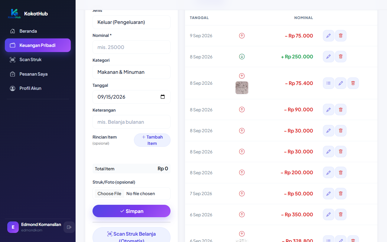Open the calendar picker in Tanggal field
Viewport: 387px width, 242px height.
click(163, 97)
